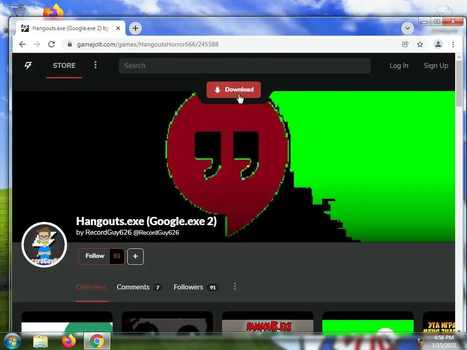Select the Hangouts.exe (Google.exe 2) tab
Viewport: 467px width, 350px height.
tap(71, 28)
